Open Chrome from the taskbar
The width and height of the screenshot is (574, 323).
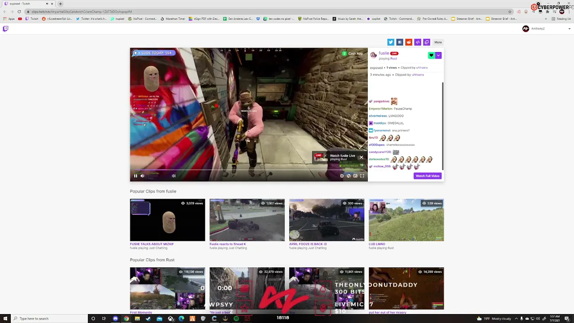coord(126,319)
